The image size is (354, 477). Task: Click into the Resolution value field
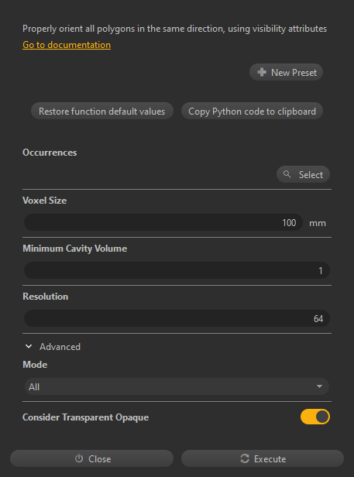pyautogui.click(x=177, y=318)
